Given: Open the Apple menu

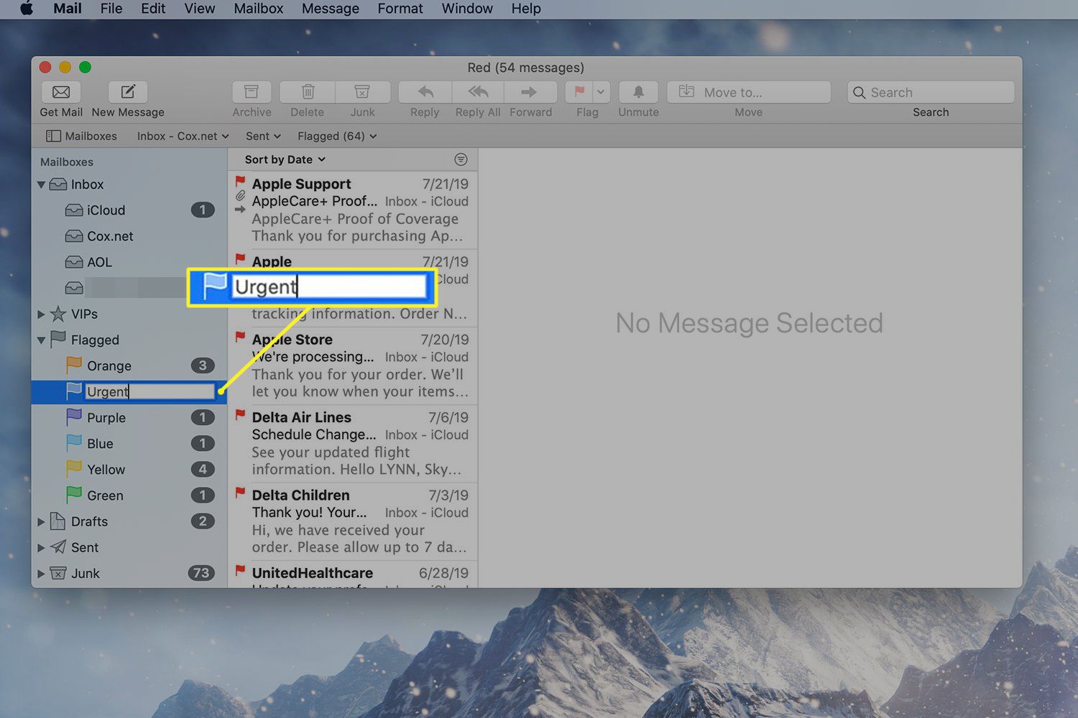Looking at the screenshot, I should pyautogui.click(x=27, y=9).
